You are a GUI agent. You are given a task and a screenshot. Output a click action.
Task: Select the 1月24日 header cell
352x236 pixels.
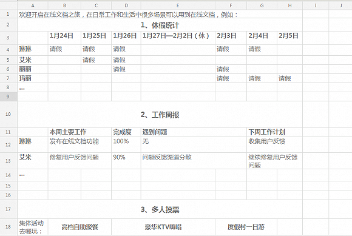click(64, 38)
